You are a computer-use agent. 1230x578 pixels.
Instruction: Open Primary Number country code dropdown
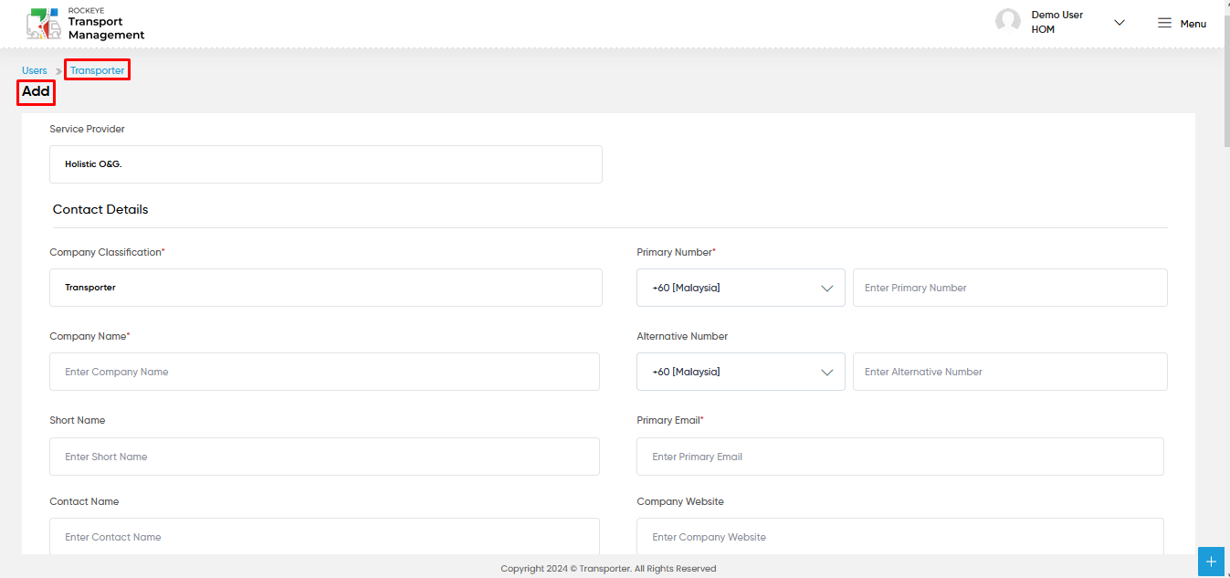[x=741, y=288]
